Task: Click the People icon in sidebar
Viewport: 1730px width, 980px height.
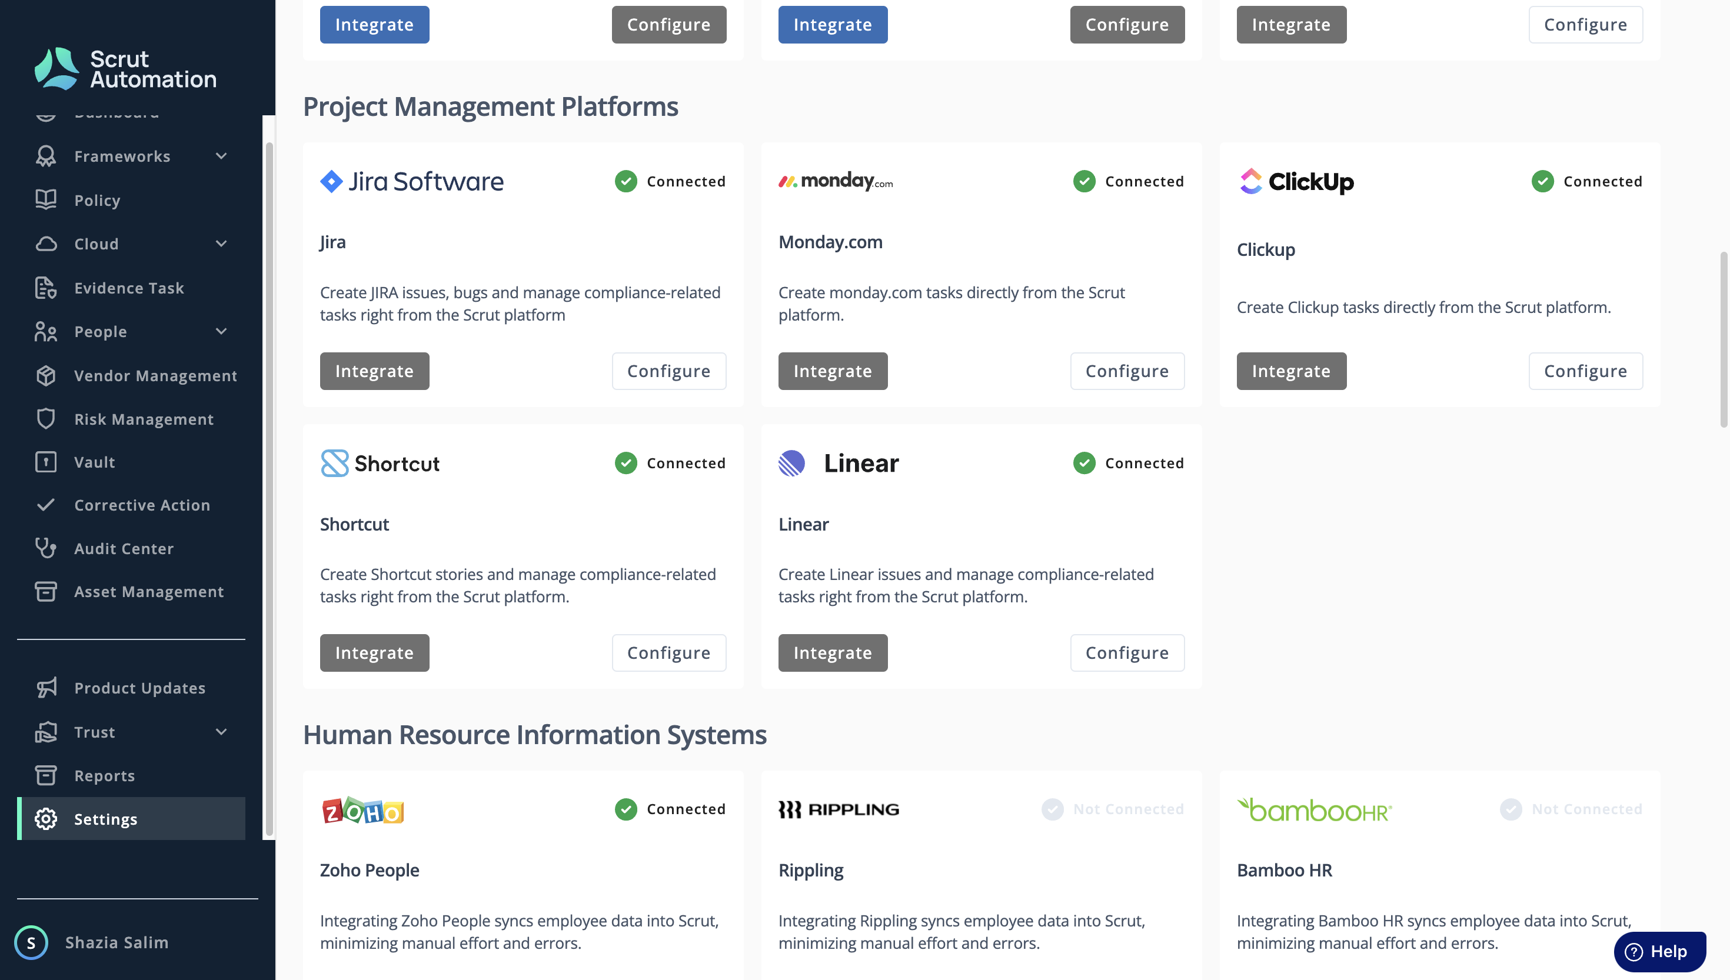Action: (46, 331)
